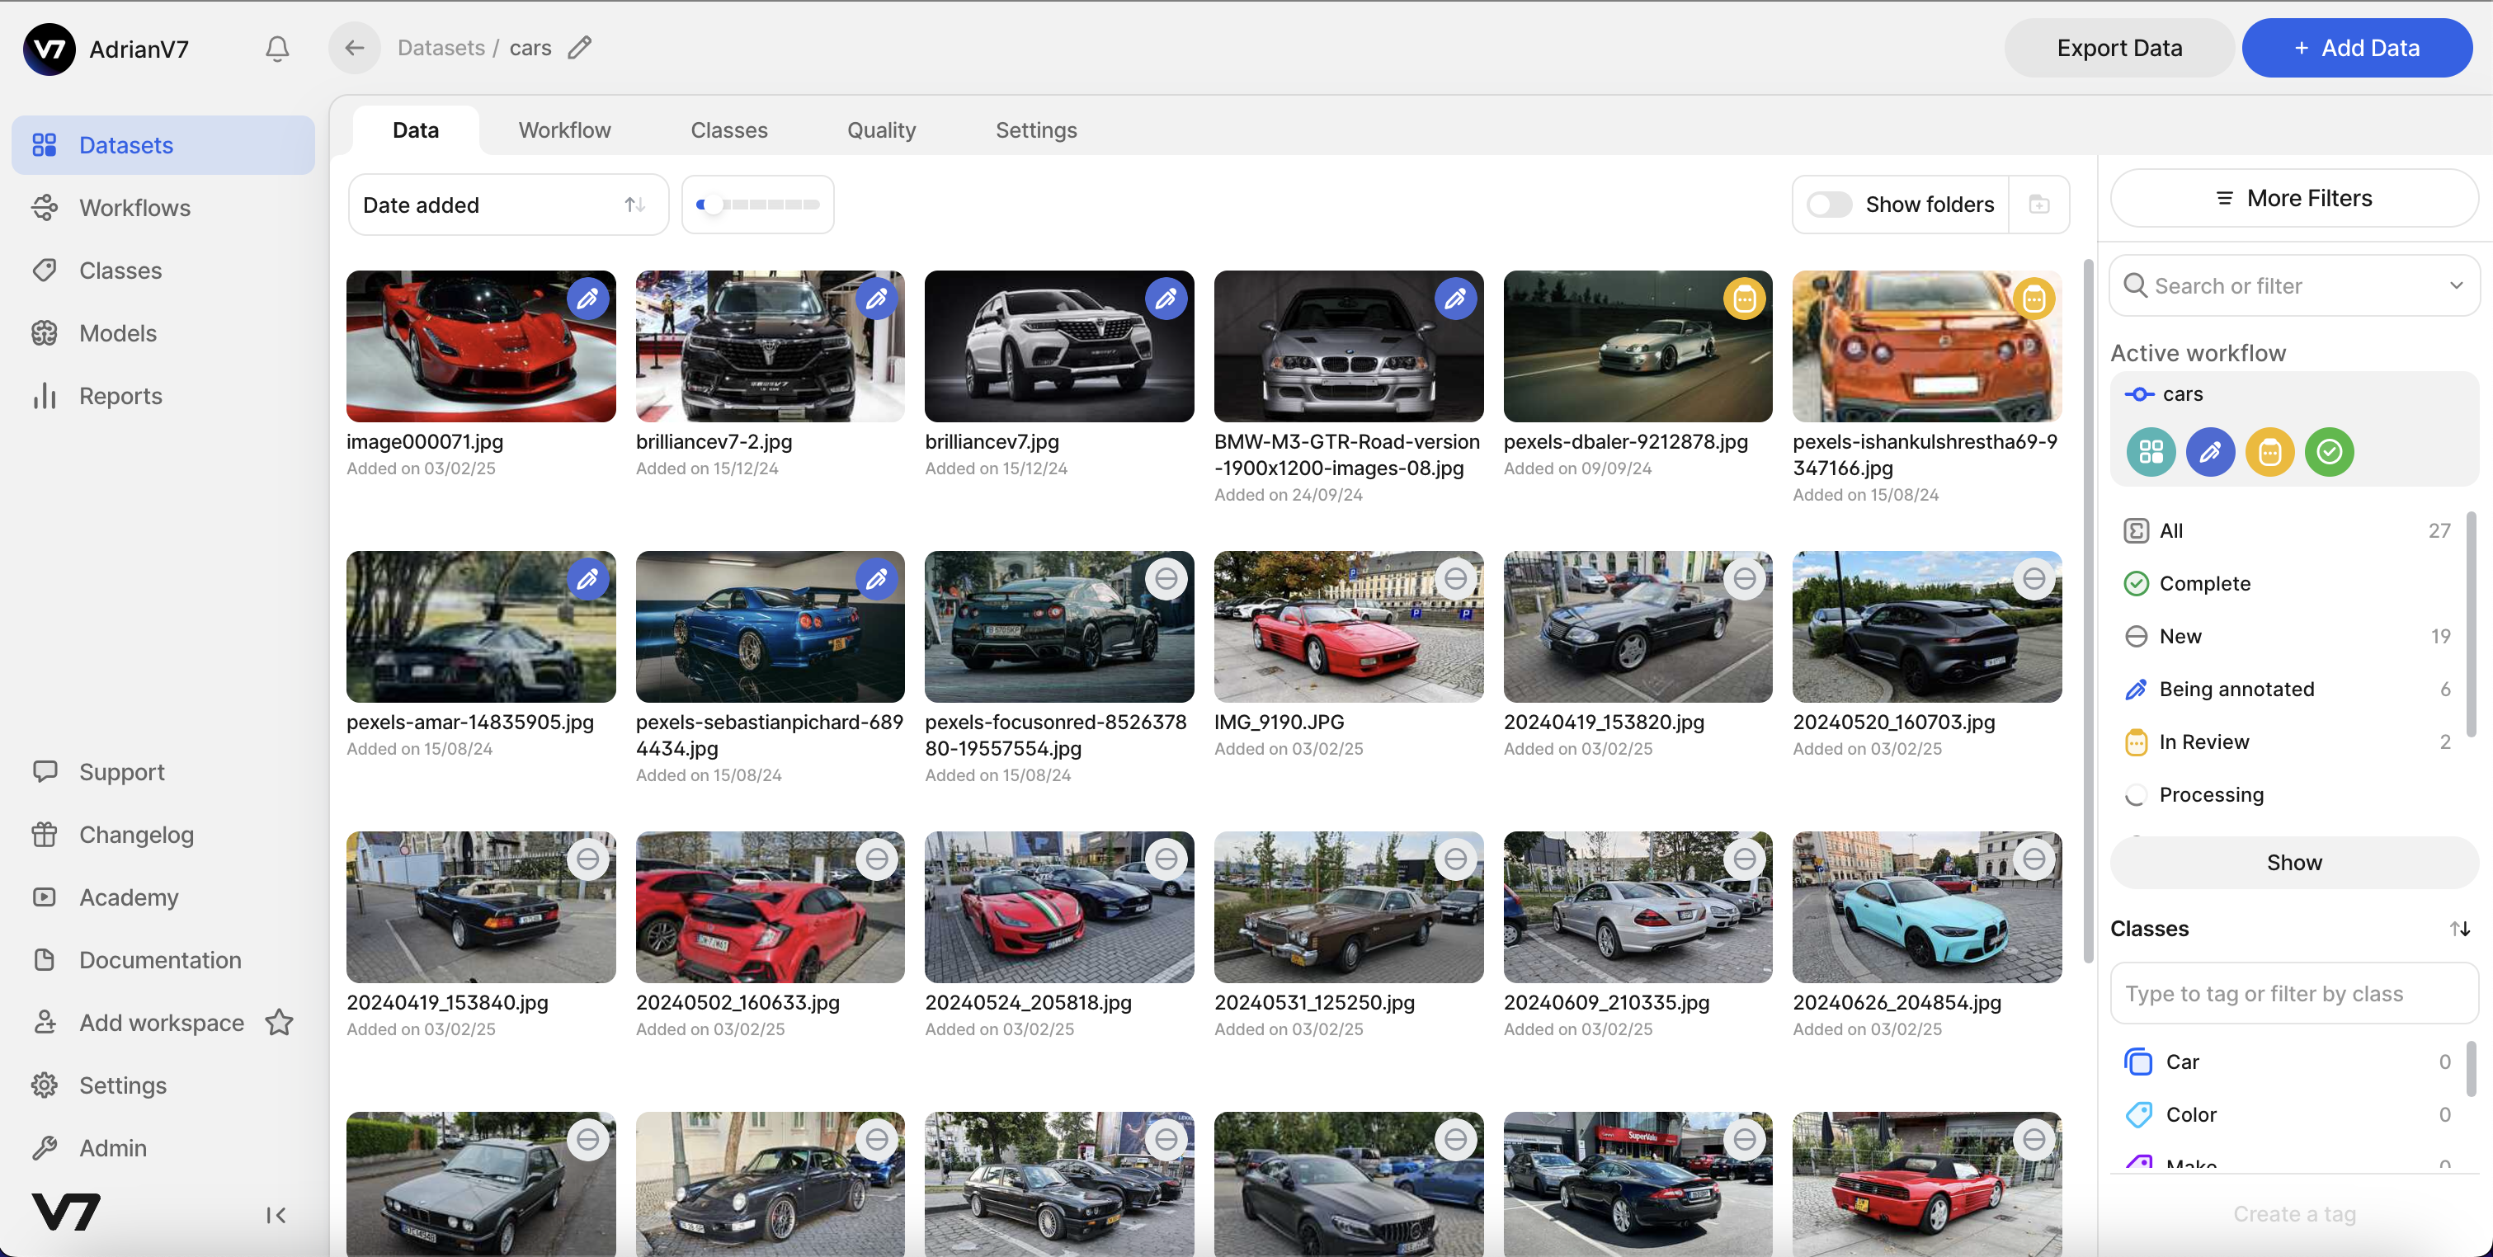Open the 20240626_204854.jpg thumbnail

pos(1927,906)
